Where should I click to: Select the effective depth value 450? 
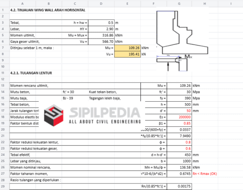click(x=179, y=155)
